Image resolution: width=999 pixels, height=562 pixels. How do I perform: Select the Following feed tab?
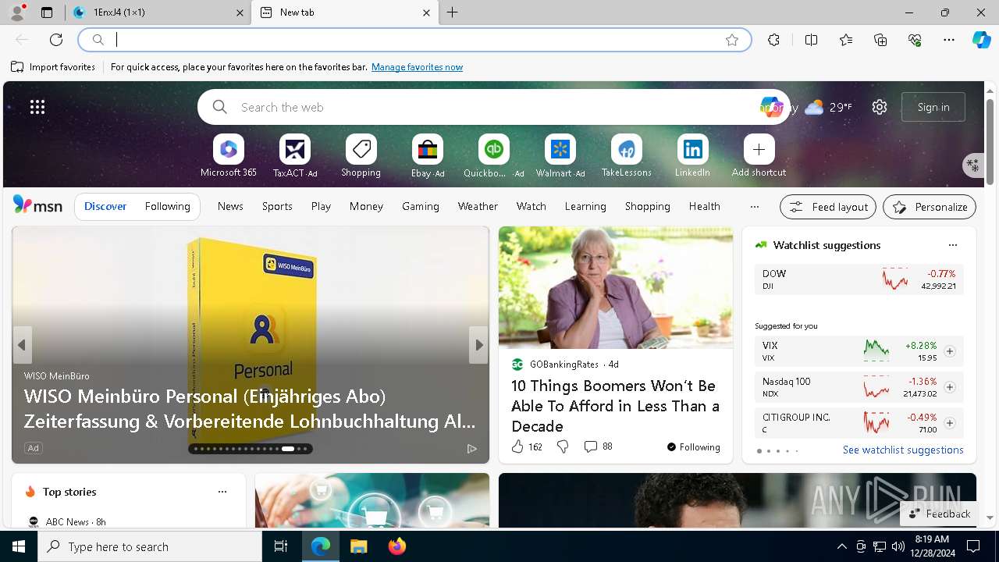pos(167,206)
